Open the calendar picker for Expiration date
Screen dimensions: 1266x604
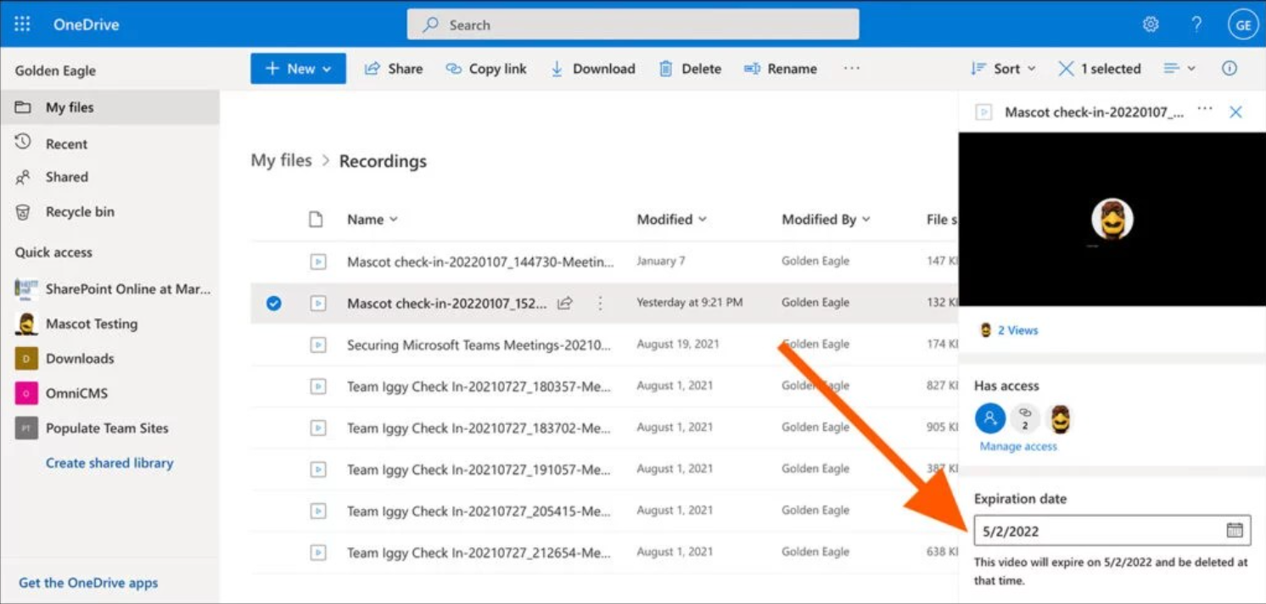1235,530
